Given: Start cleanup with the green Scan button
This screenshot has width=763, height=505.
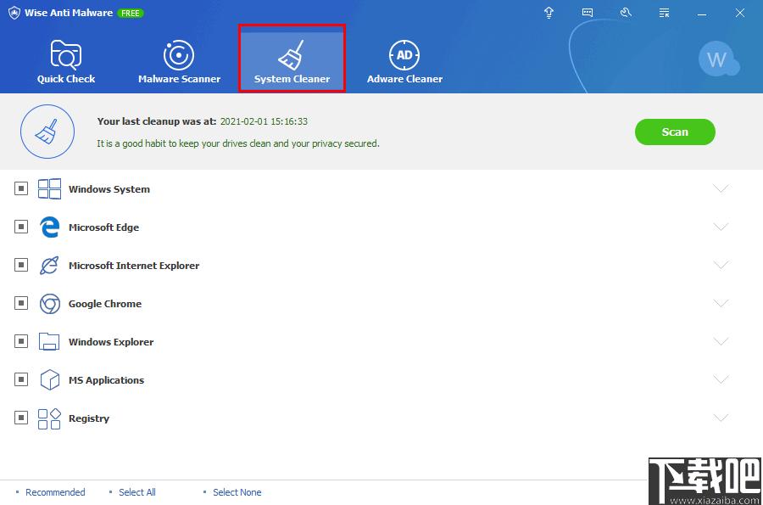Looking at the screenshot, I should [675, 132].
